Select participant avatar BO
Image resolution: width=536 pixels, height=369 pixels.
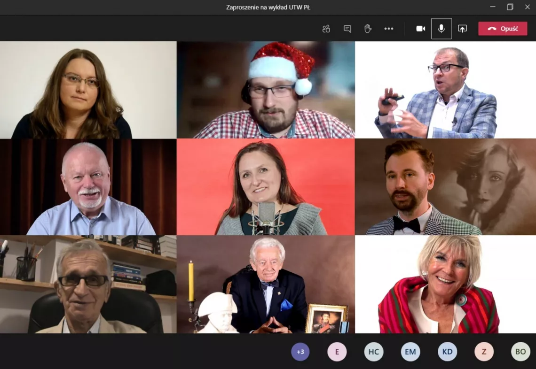(x=520, y=352)
